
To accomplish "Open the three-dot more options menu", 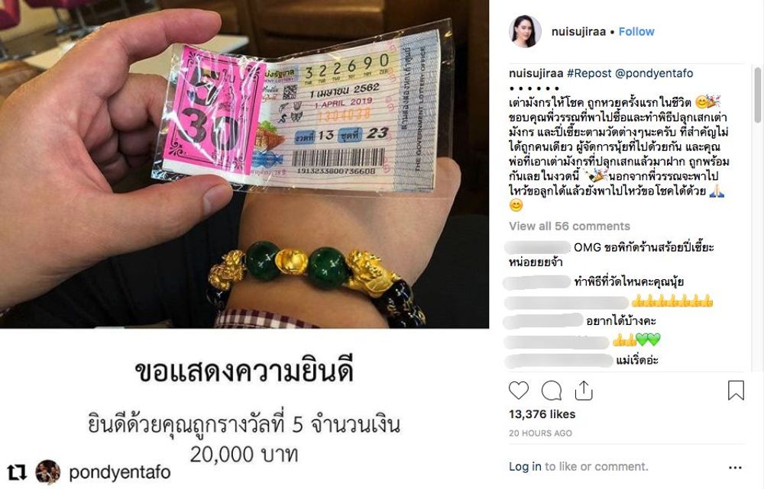I will point(735,468).
